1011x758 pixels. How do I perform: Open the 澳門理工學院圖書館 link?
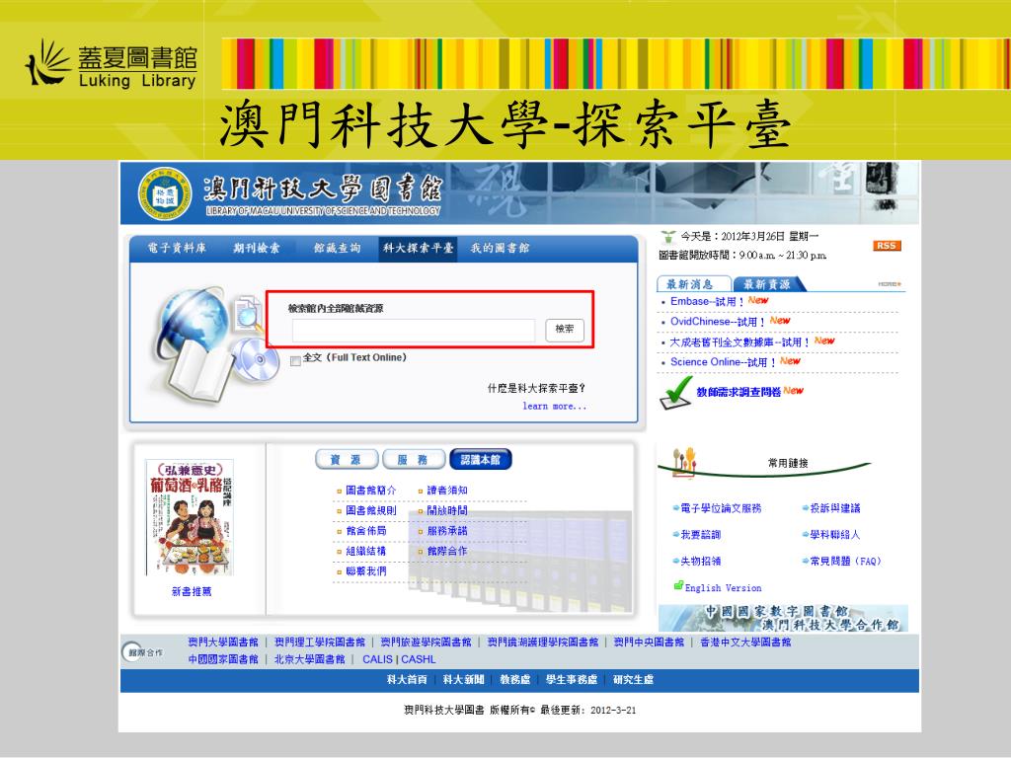(x=319, y=642)
